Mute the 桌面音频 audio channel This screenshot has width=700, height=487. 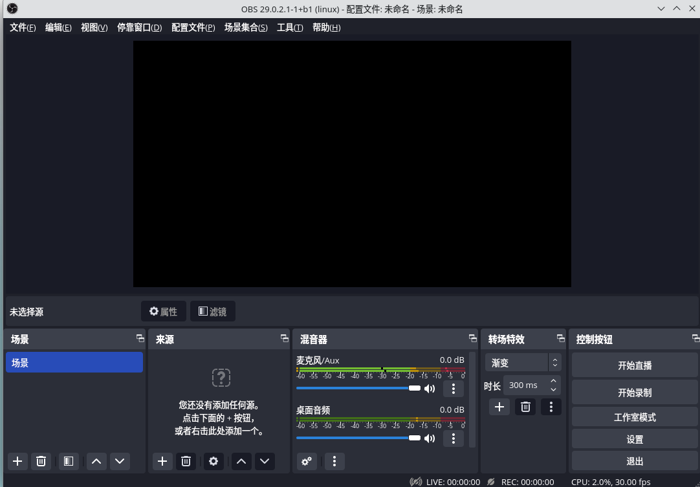[x=430, y=438]
